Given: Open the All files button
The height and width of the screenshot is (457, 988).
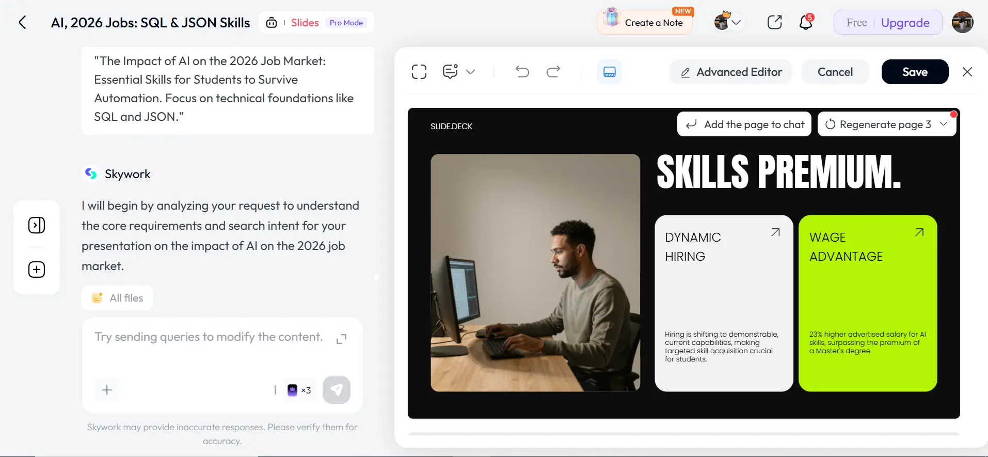Looking at the screenshot, I should pos(117,298).
